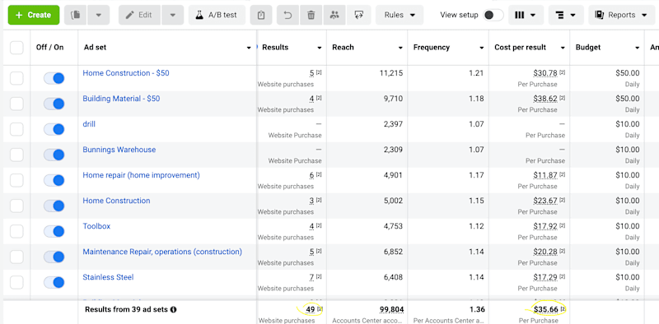Click the A/B test button
Screen dimensions: 659x324
[x=217, y=15]
